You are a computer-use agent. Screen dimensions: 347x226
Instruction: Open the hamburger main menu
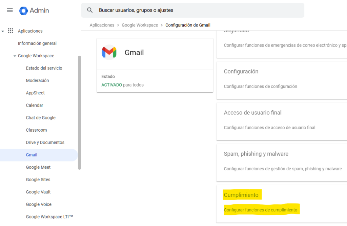click(10, 10)
